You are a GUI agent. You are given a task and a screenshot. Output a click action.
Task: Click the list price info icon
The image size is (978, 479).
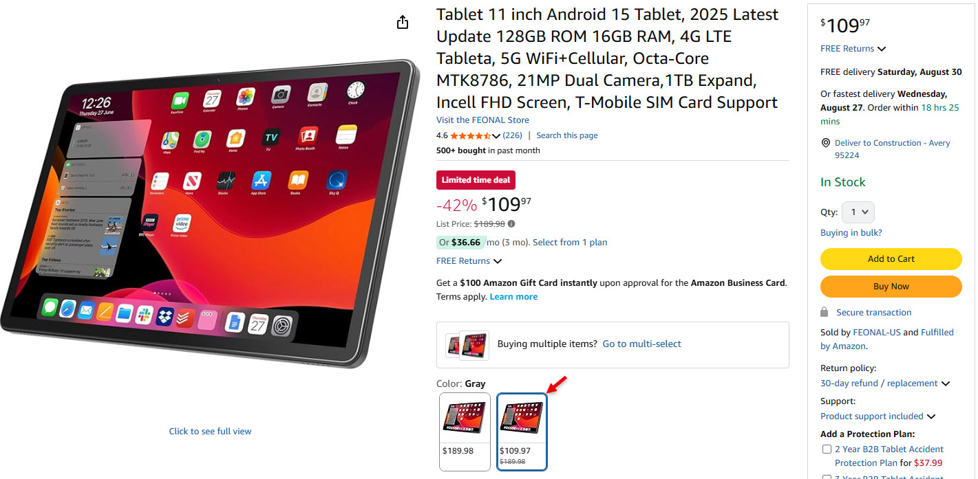511,223
